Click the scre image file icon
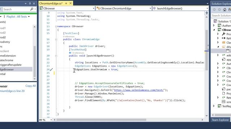Viewport: 231px width, 129px height. [x=223, y=102]
